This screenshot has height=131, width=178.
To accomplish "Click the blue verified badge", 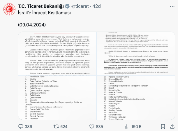I will coord(66,6).
